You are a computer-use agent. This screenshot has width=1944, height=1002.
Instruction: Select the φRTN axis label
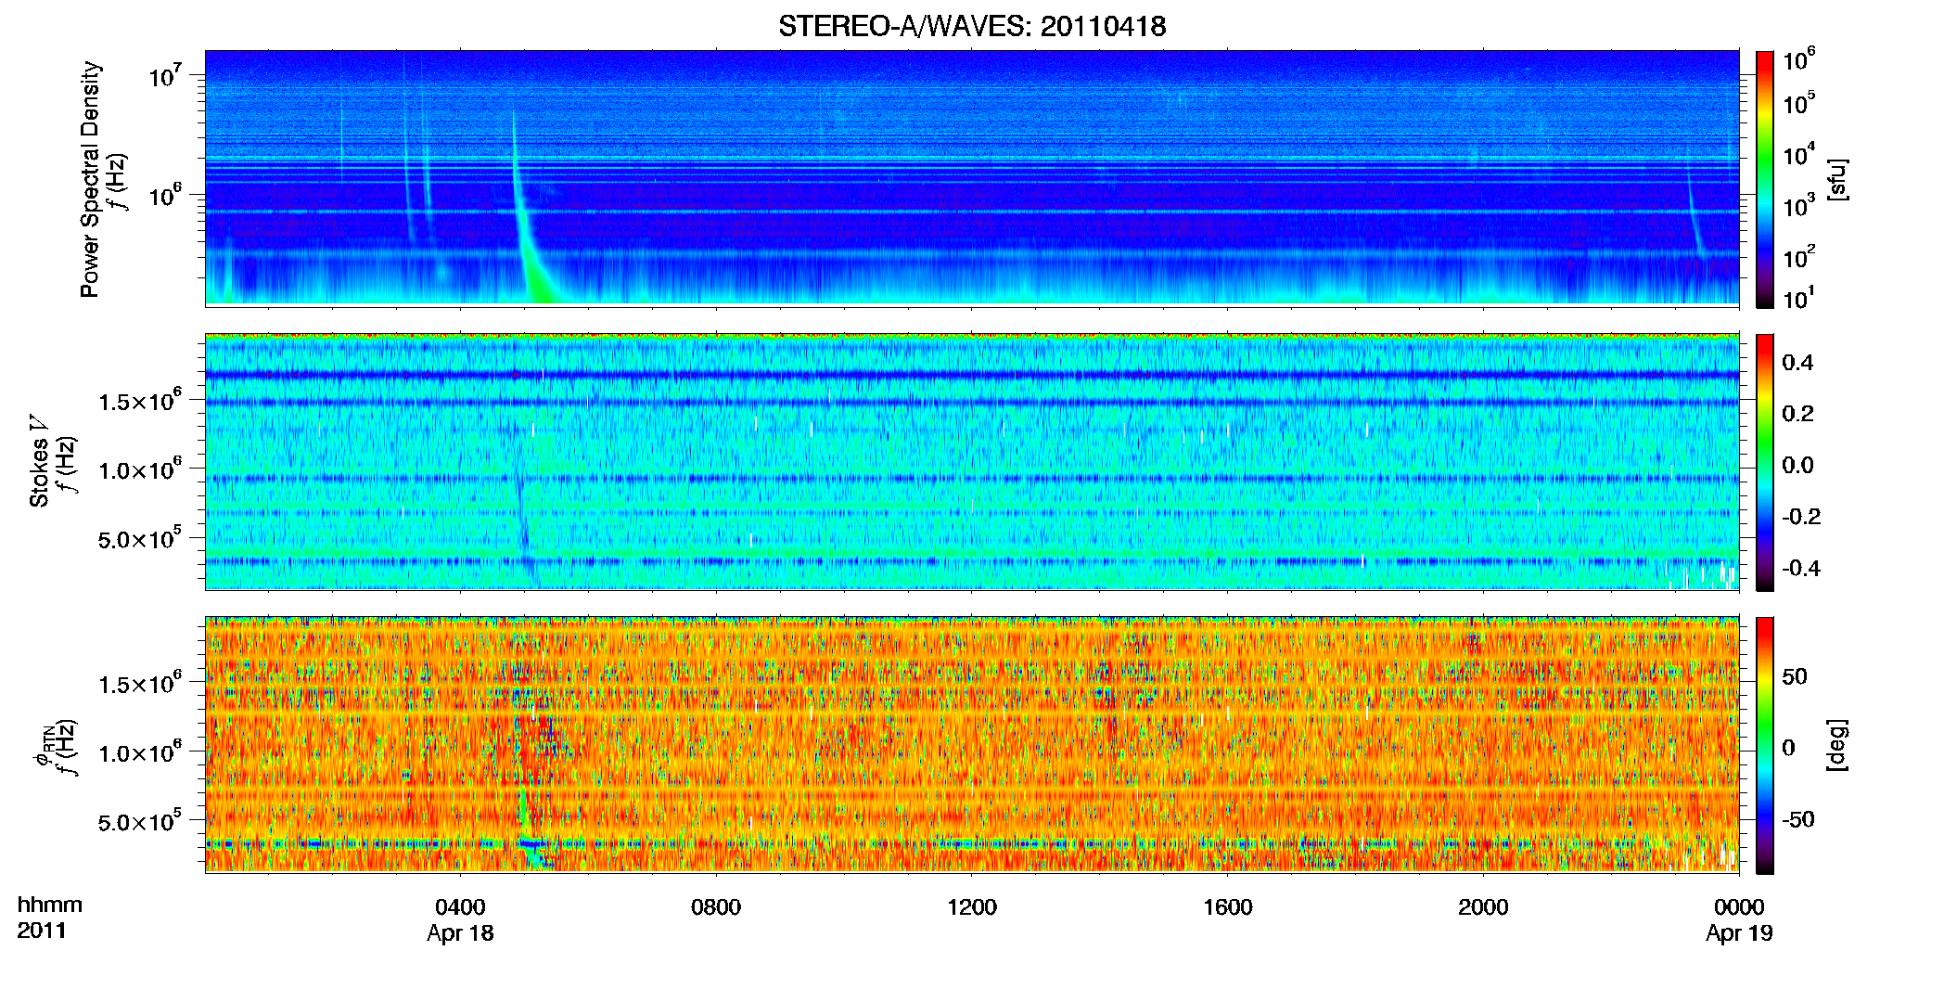45,745
